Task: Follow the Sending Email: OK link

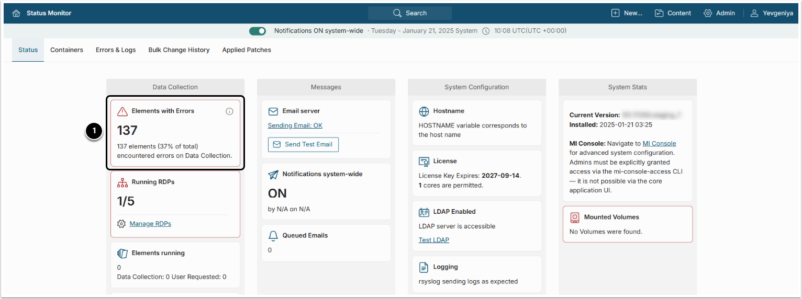Action: click(295, 125)
